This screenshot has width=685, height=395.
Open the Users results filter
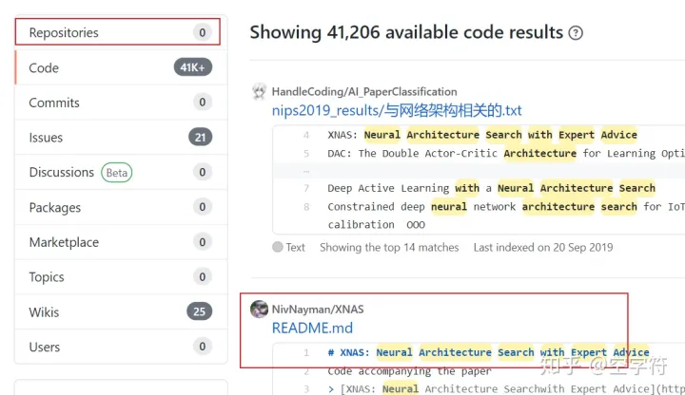121,347
